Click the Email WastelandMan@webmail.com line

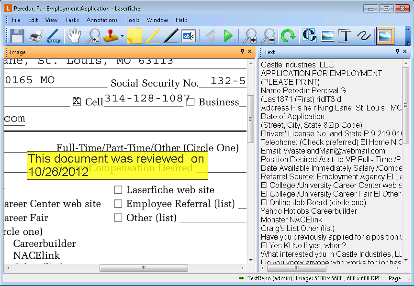point(323,151)
